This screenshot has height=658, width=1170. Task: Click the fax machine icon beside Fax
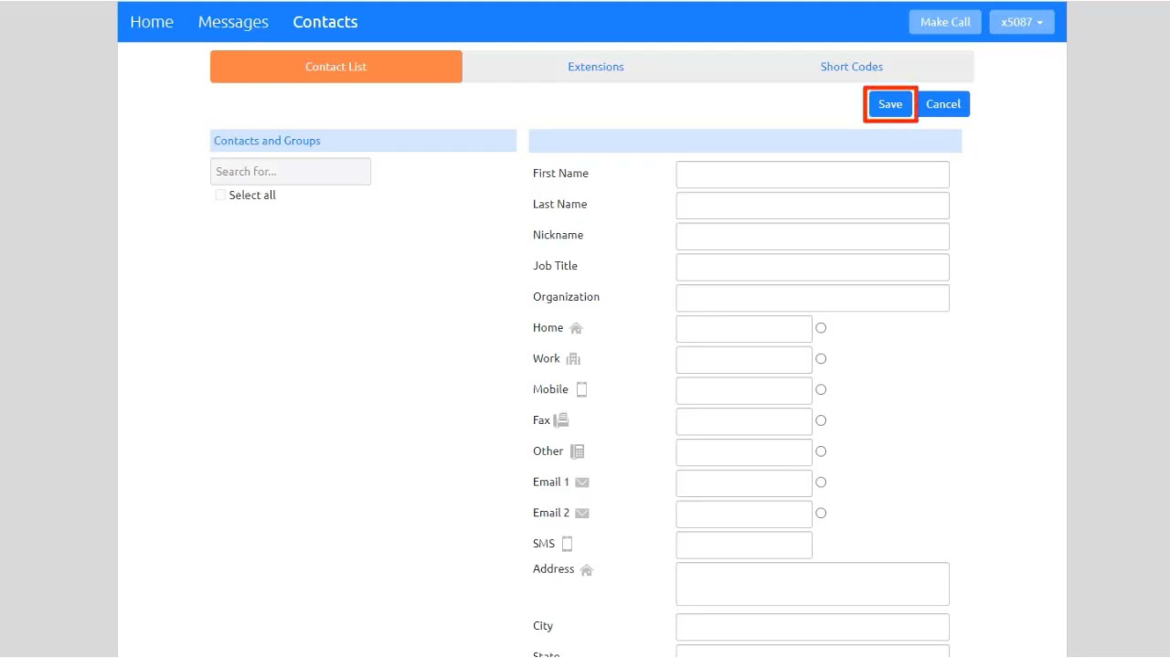(x=561, y=420)
